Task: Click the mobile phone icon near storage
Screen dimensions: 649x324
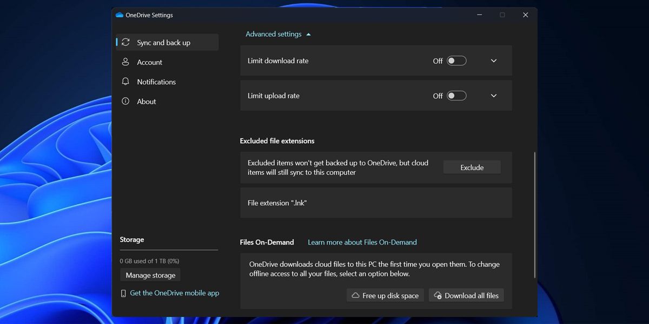Action: pos(123,293)
